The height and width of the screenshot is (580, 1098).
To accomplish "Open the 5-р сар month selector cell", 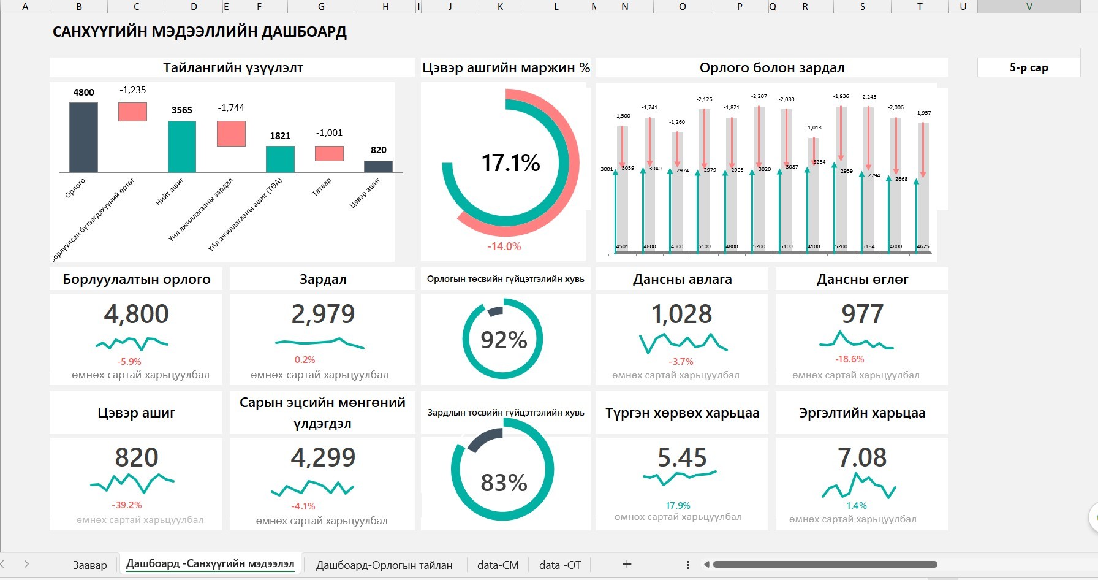I will (x=1029, y=67).
